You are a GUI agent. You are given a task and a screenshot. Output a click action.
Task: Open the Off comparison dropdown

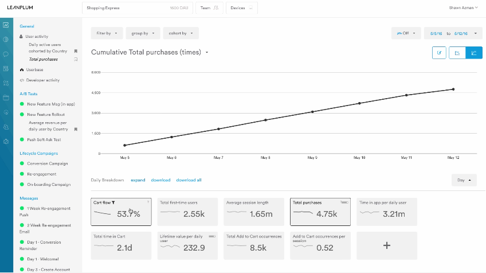[406, 33]
